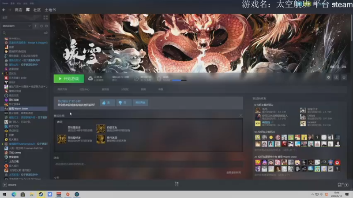The image size is (353, 198).
Task: Open the 查找组 tab
Action: (x=105, y=89)
